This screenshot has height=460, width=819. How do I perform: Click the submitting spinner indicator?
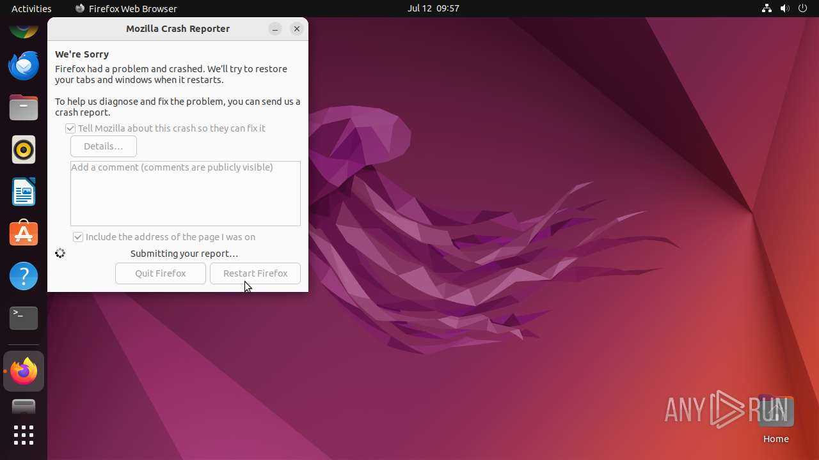[x=60, y=254]
